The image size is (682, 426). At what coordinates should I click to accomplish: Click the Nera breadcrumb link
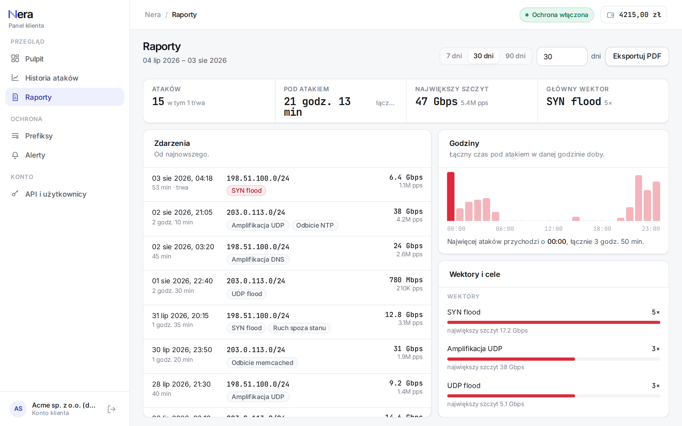[153, 15]
